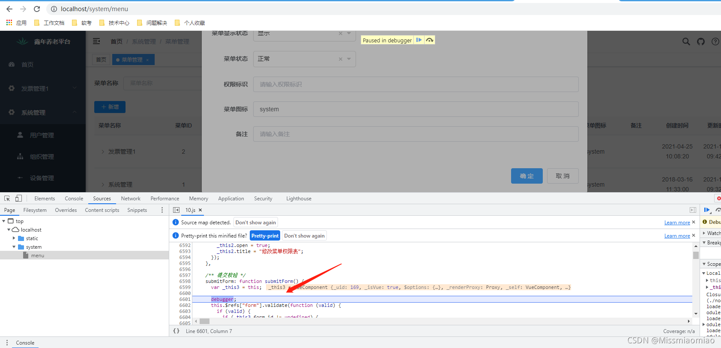Switch to Snippets navigator tab

137,210
